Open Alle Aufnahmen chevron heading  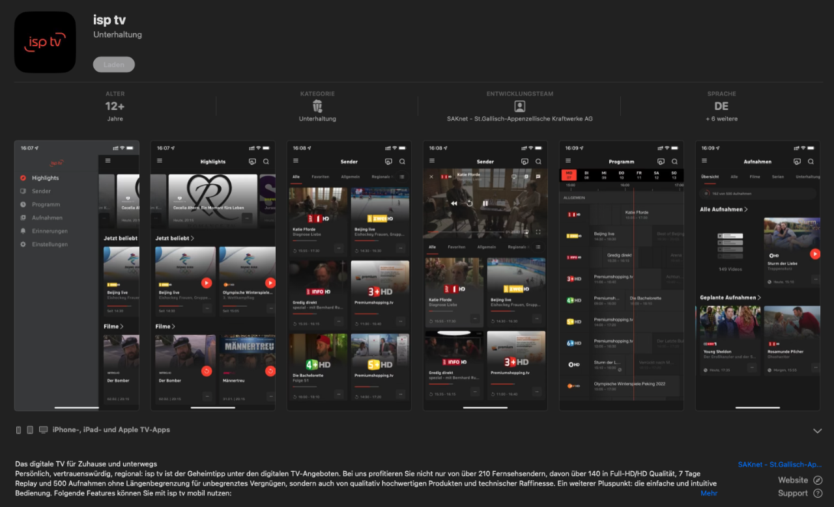point(746,210)
